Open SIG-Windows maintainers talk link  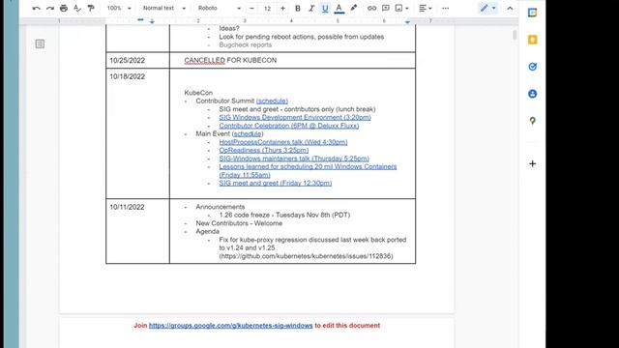point(294,159)
